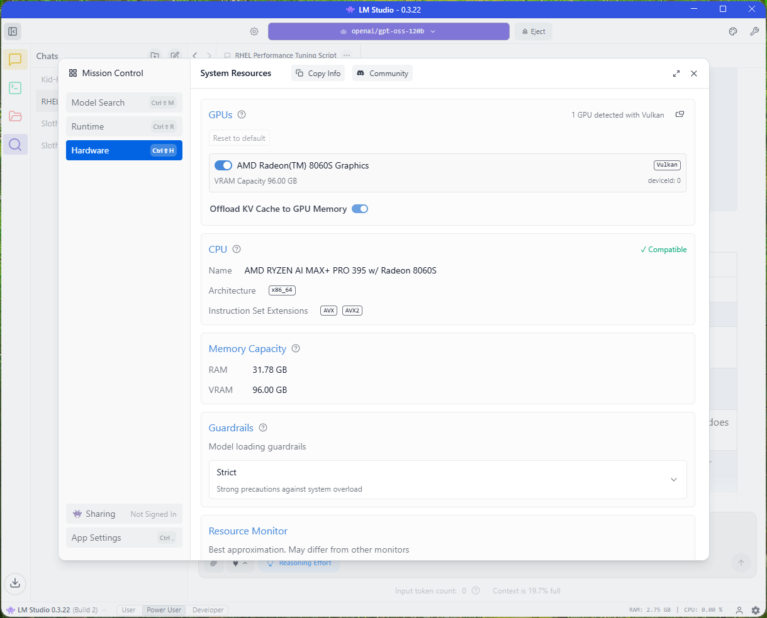Expand System Resources dialog to fullscreen
This screenshot has width=767, height=618.
tap(676, 74)
